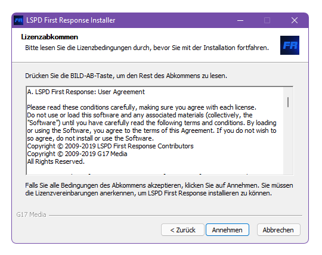
Task: Click the 'Falls Sie alle Bedingungen' acceptance note
Action: [159, 189]
